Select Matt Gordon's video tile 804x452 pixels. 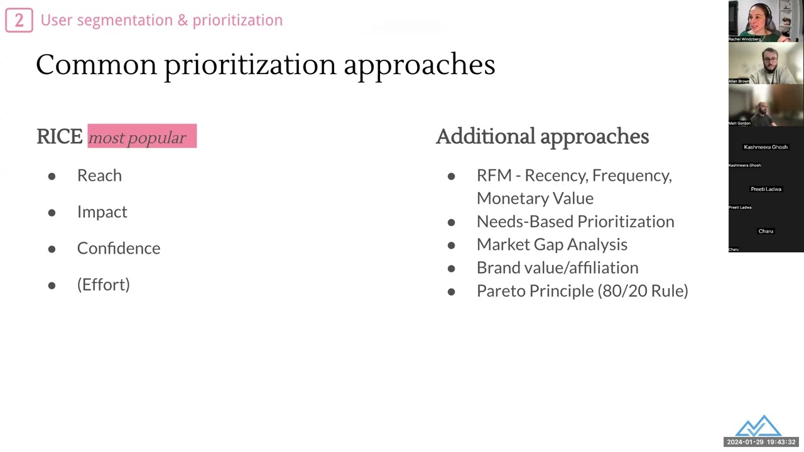[x=766, y=105]
